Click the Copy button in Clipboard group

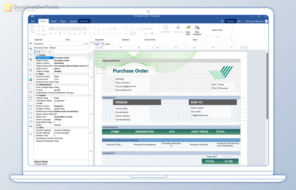[x=41, y=30]
